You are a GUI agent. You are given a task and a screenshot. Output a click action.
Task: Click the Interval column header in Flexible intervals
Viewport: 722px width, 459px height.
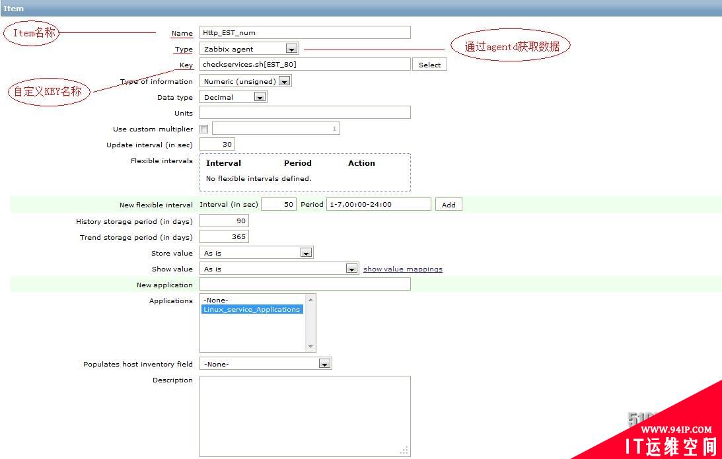click(223, 163)
